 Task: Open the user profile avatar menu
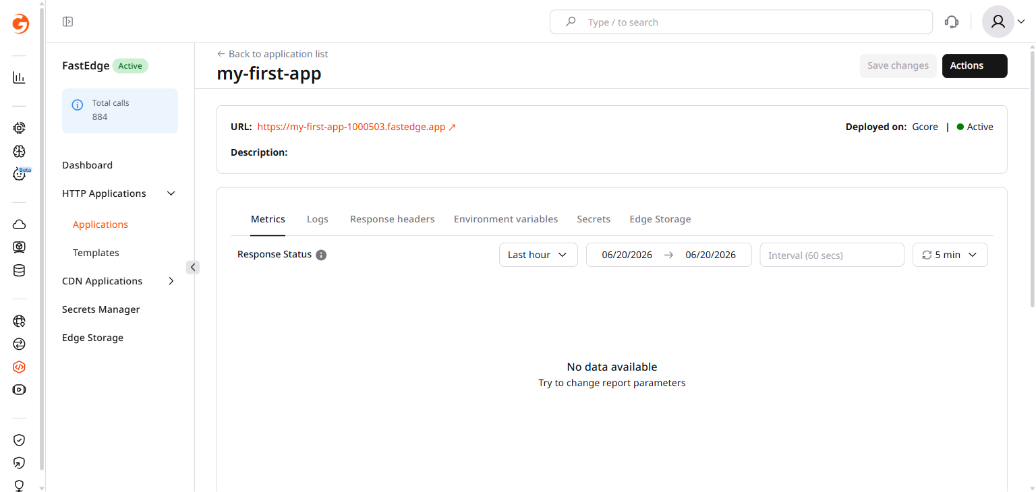pyautogui.click(x=998, y=22)
